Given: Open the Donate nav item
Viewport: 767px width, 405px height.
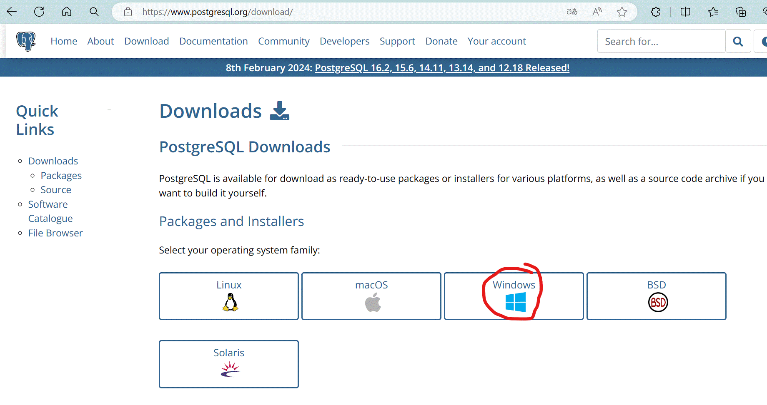Looking at the screenshot, I should point(441,41).
